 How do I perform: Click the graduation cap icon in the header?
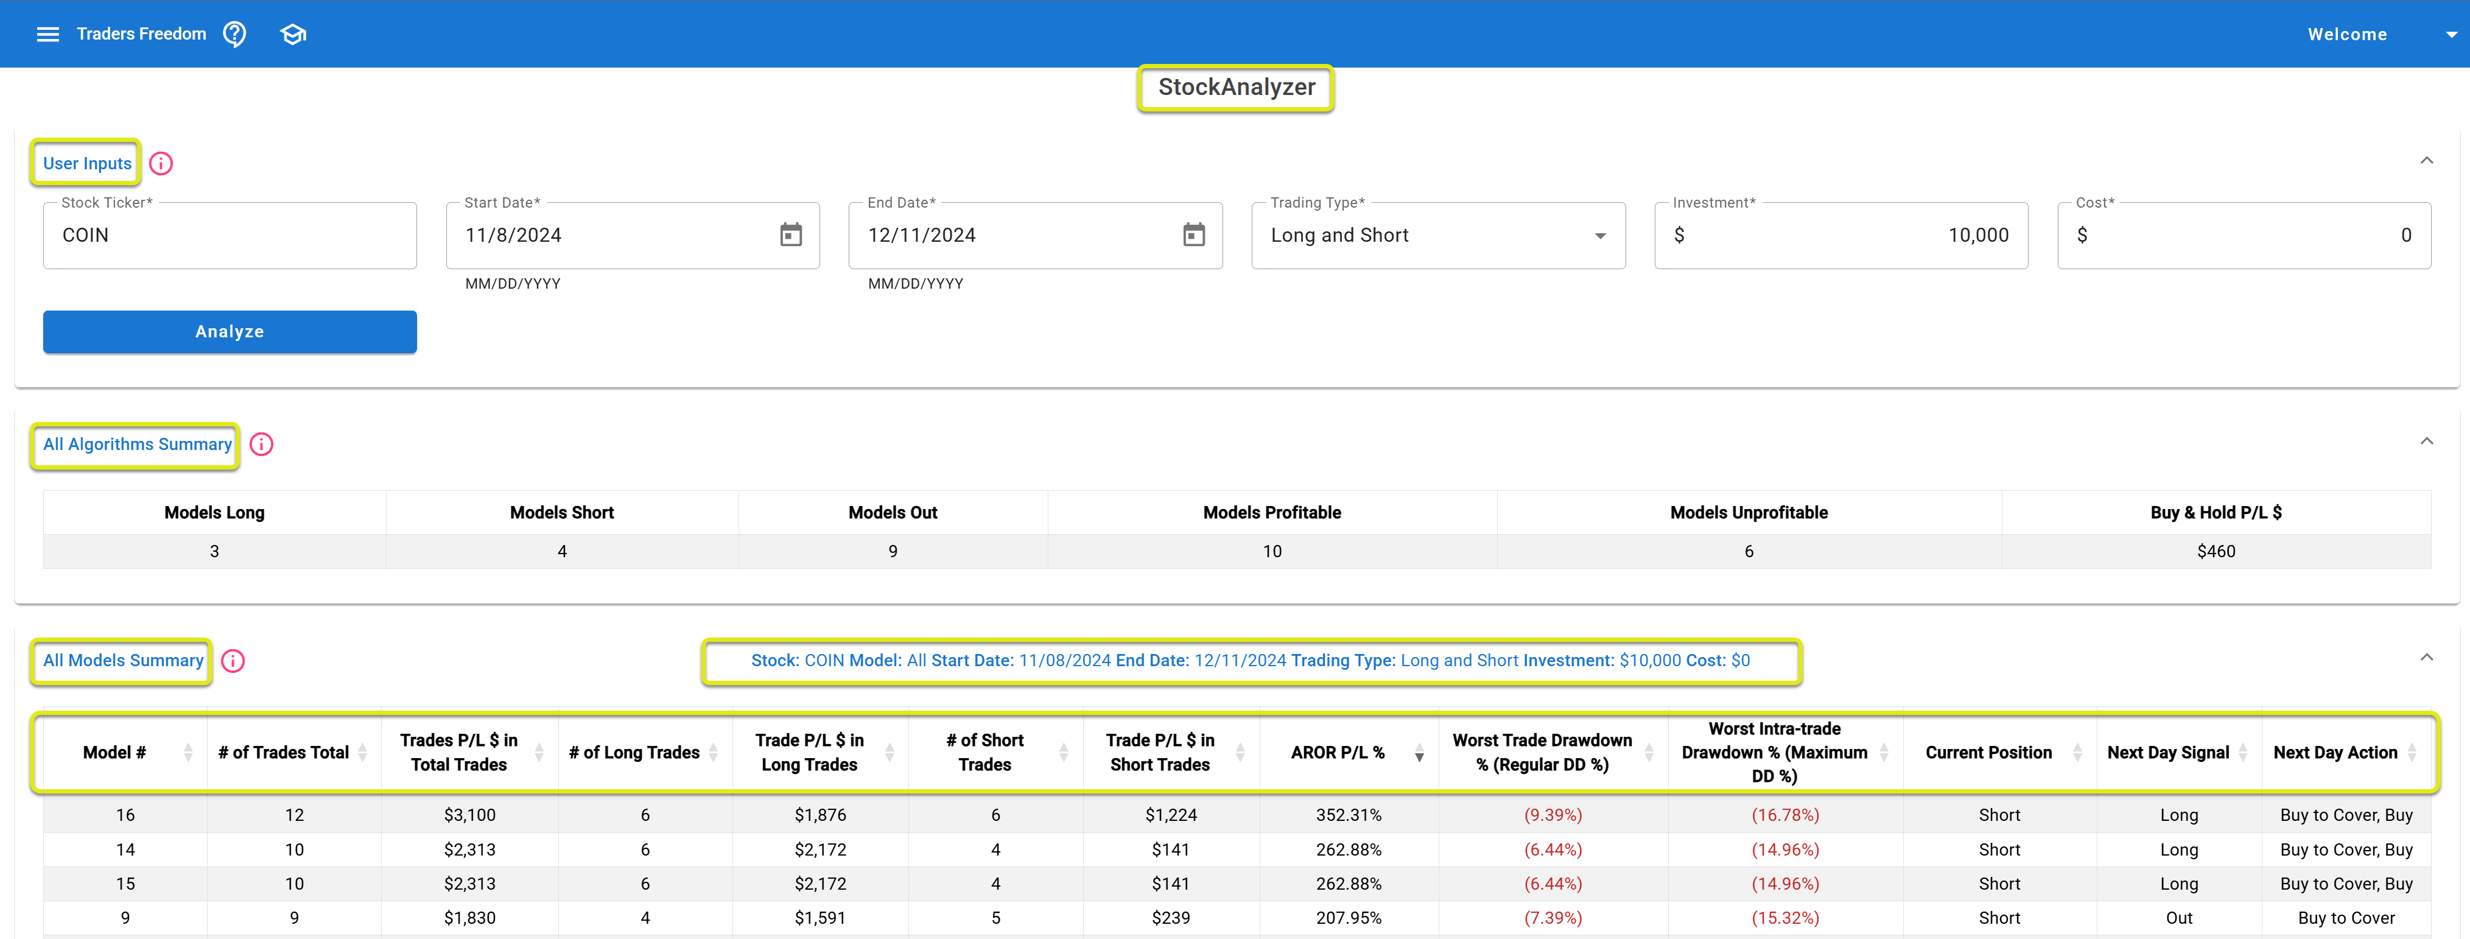292,33
